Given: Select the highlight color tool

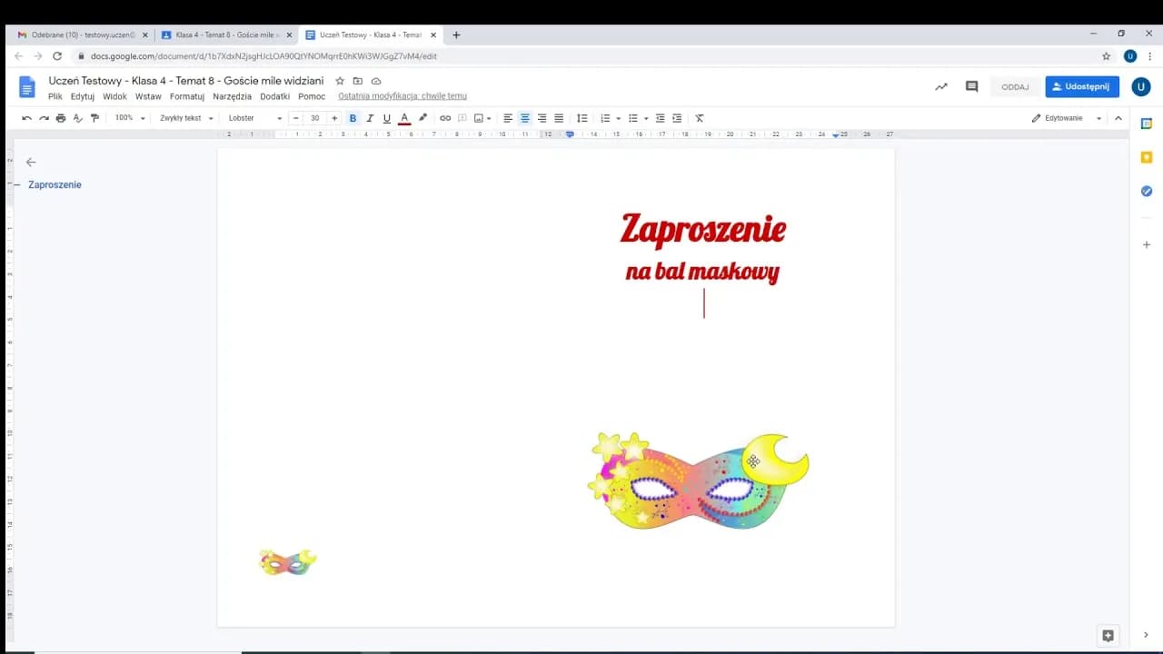Looking at the screenshot, I should [x=422, y=117].
